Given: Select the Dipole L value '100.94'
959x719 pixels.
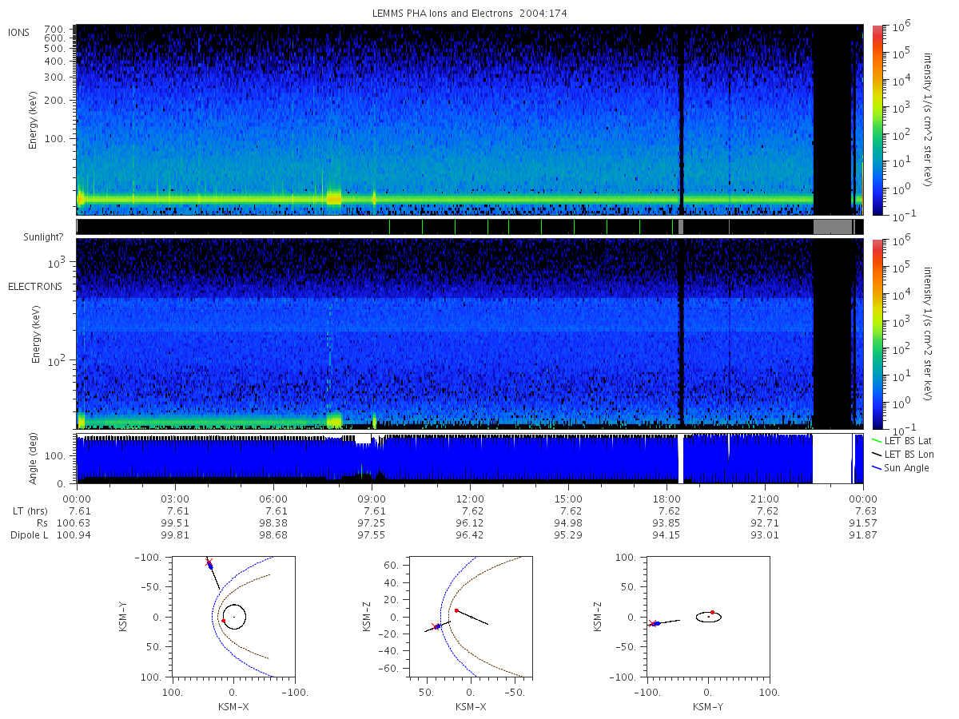Looking at the screenshot, I should tap(72, 534).
